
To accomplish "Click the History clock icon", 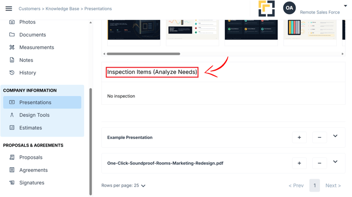I will click(12, 72).
